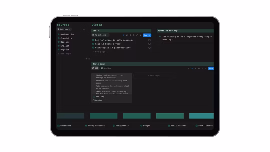Screen dimensions: 270x152
Task: Click the view settings icon in Brain dump
Action: click(x=206, y=68)
